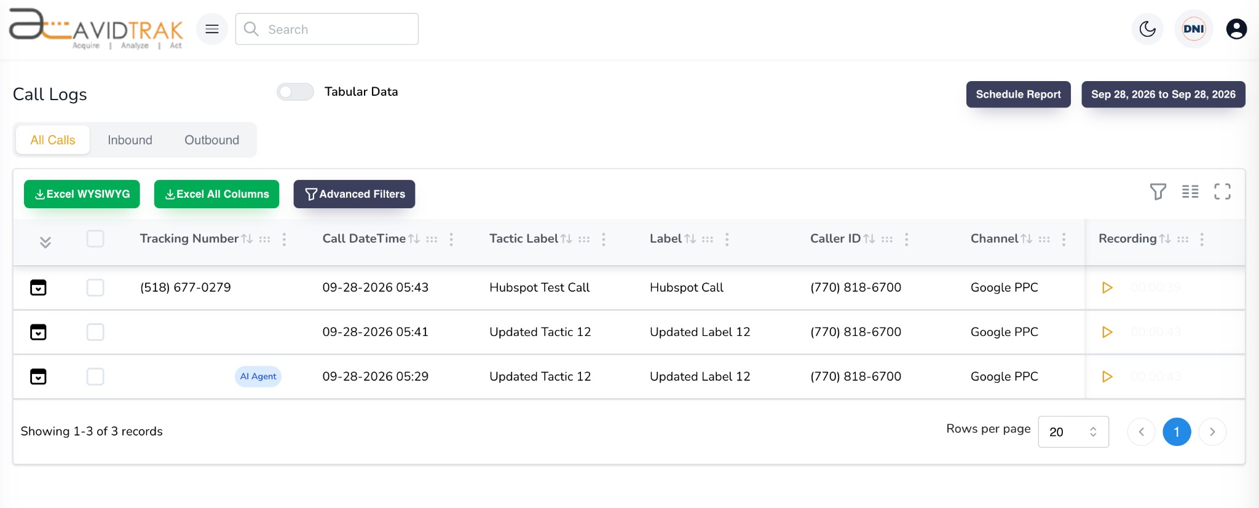Download Excel WYSIWYG export
The image size is (1259, 508).
click(x=82, y=194)
